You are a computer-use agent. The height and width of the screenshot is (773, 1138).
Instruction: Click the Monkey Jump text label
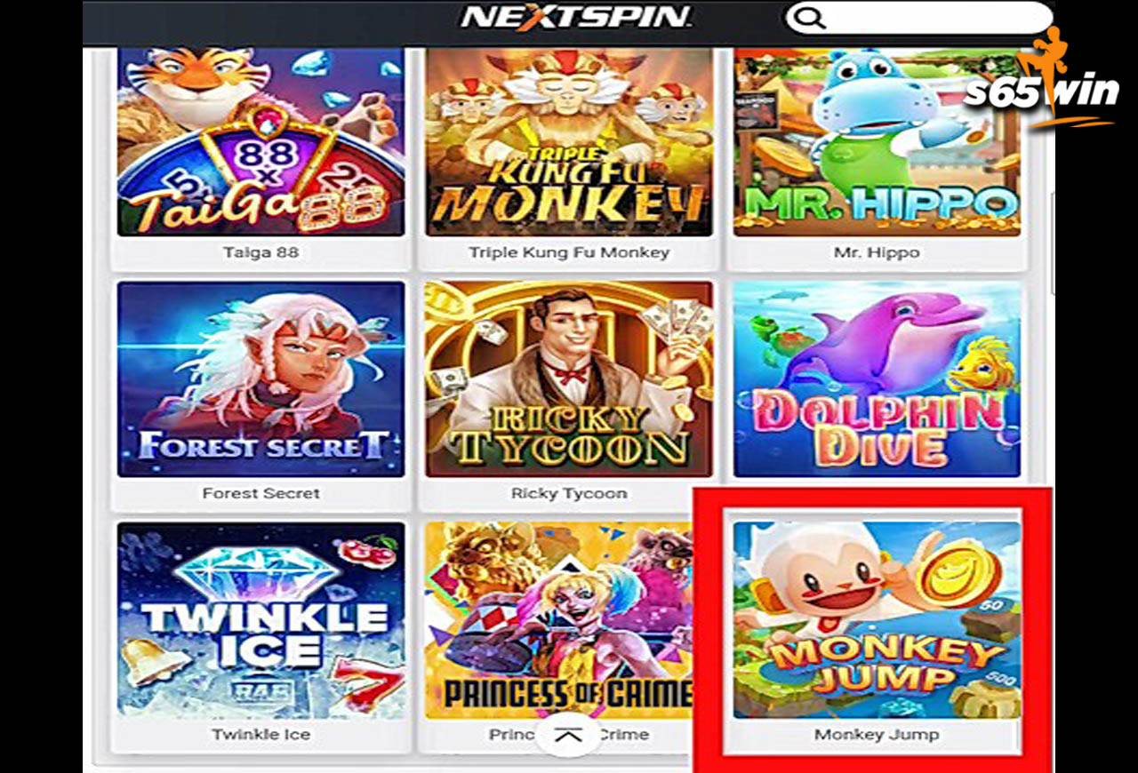click(x=877, y=735)
